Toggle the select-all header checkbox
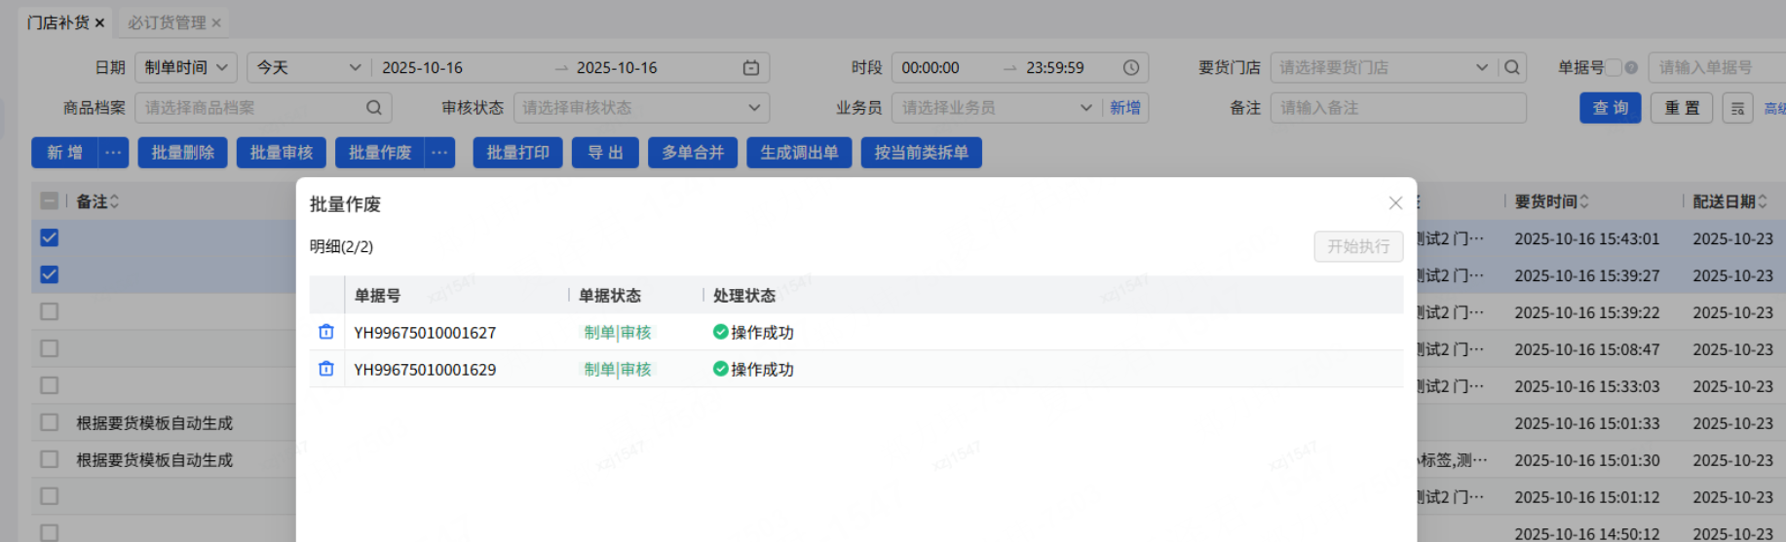Viewport: 1786px width, 542px height. click(49, 201)
